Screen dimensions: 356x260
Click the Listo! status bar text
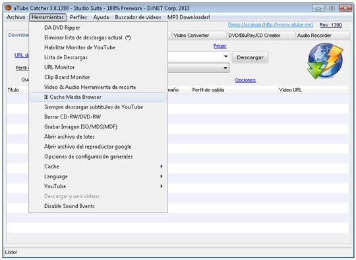tap(11, 252)
